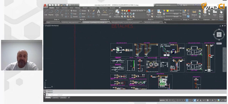This screenshot has width=228, height=104.
Task: Switch to the Layout1 tab
Action: click(55, 97)
